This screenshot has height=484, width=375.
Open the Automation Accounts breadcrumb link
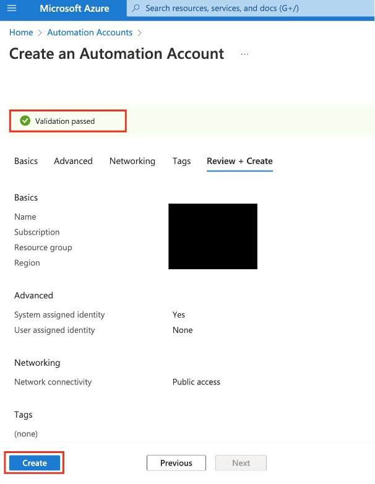coord(90,32)
